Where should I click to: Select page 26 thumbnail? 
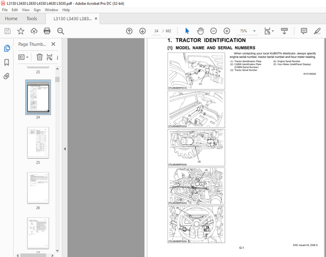pos(38,188)
